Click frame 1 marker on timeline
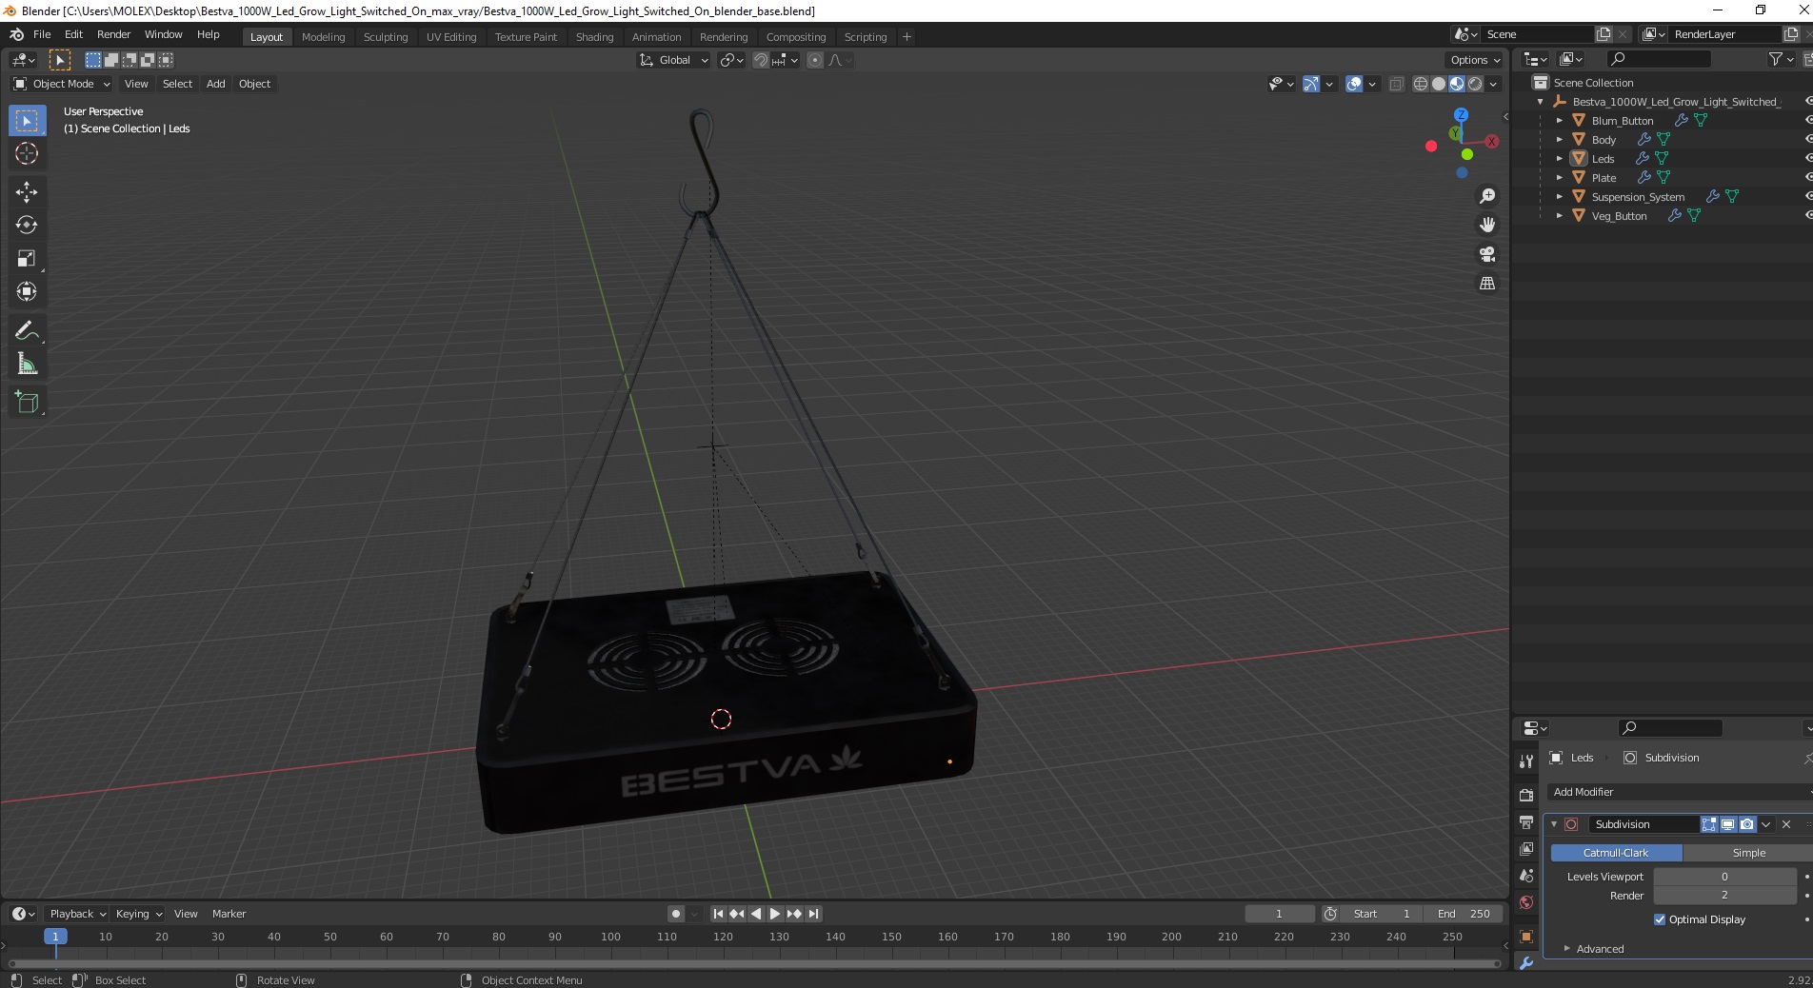 tap(55, 937)
